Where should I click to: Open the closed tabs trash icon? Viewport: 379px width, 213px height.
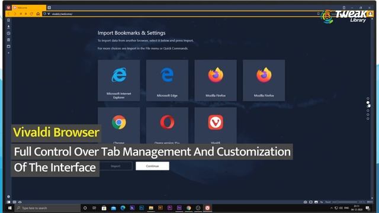(x=344, y=8)
